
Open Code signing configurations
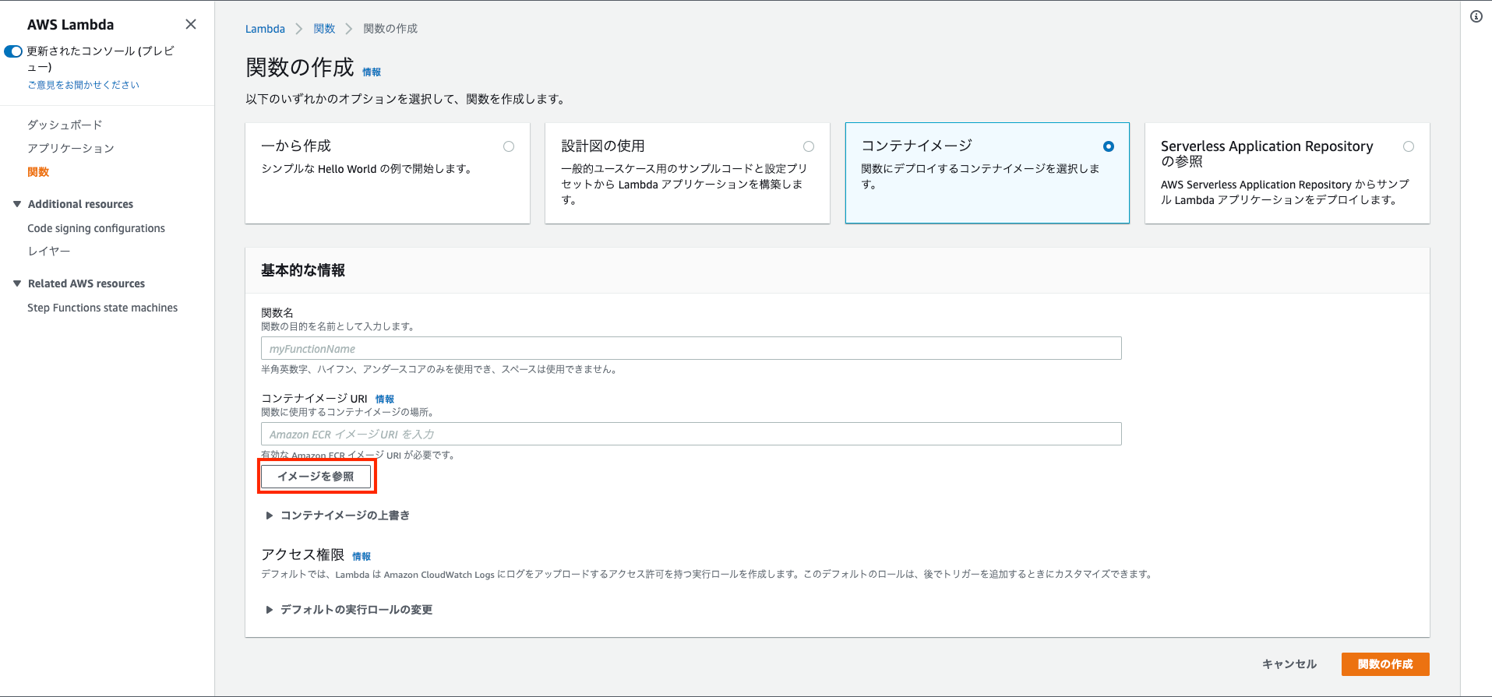(96, 228)
